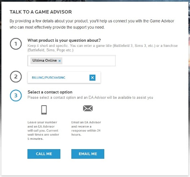Click the introductory paragraph about Game Advisor

point(92,24)
